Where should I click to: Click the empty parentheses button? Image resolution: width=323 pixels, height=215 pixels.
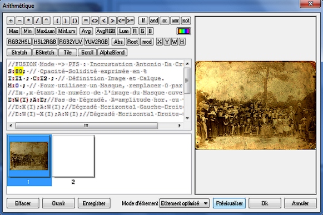tap(75, 21)
